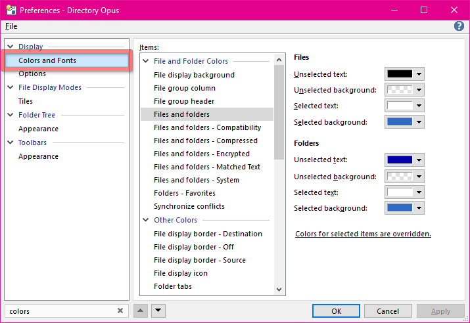
Task: Click the OK button
Action: pyautogui.click(x=336, y=311)
